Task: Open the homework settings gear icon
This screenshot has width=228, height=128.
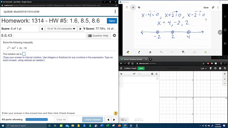Action: pos(114,35)
